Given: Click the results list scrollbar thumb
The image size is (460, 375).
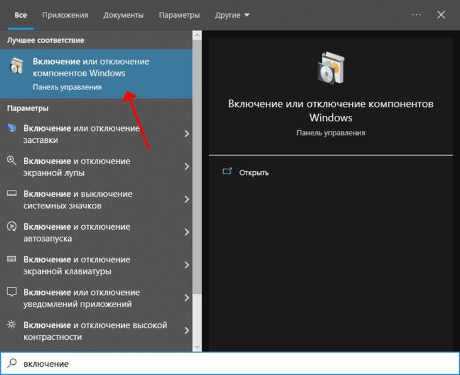Looking at the screenshot, I should [197, 167].
